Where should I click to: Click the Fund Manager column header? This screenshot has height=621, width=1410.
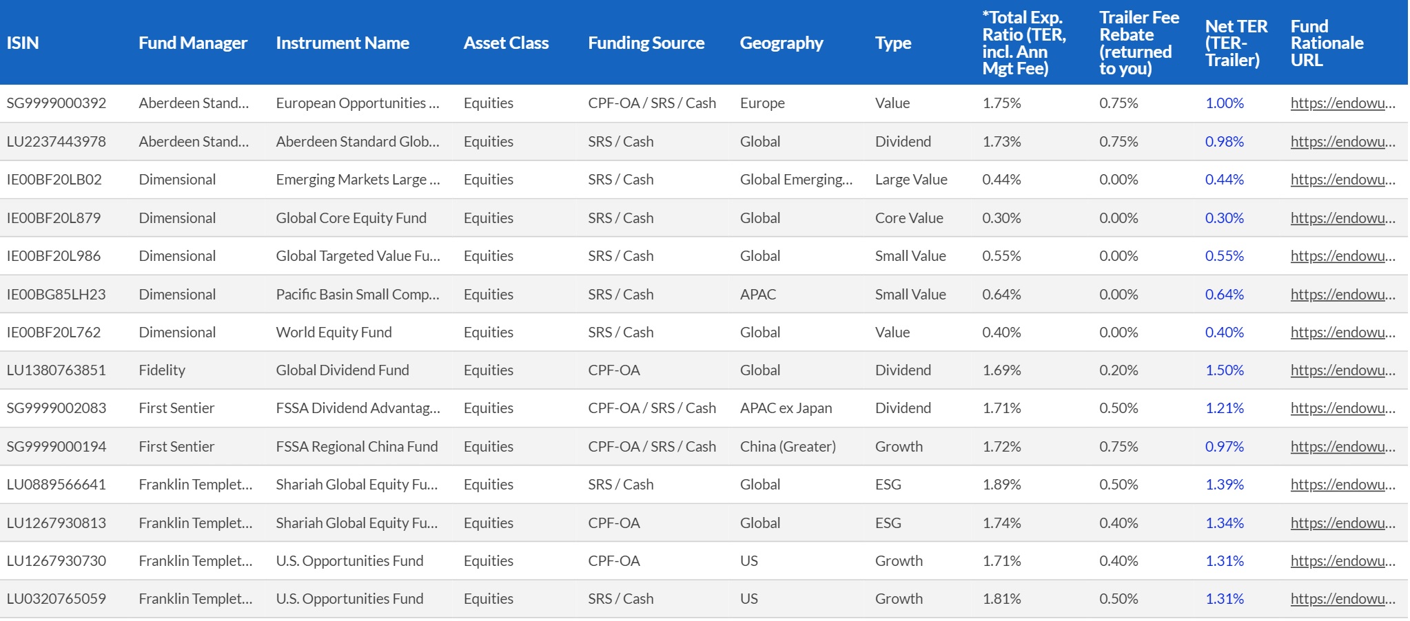point(192,43)
